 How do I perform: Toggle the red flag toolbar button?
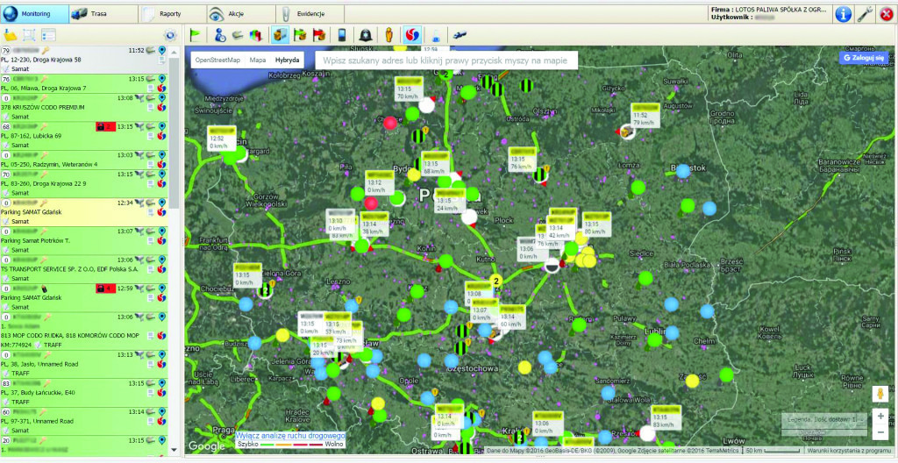pos(318,35)
